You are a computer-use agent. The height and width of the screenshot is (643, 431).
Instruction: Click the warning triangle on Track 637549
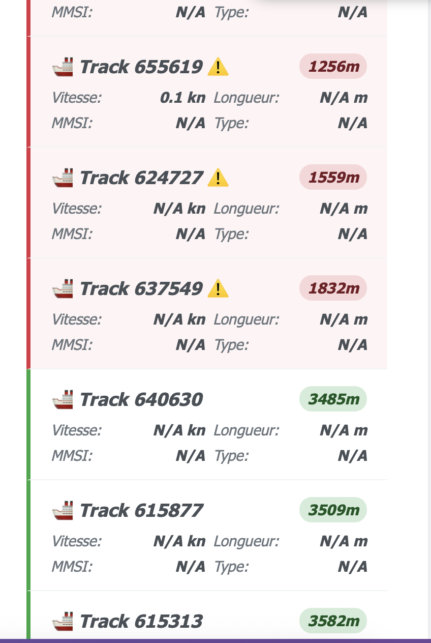(x=218, y=288)
